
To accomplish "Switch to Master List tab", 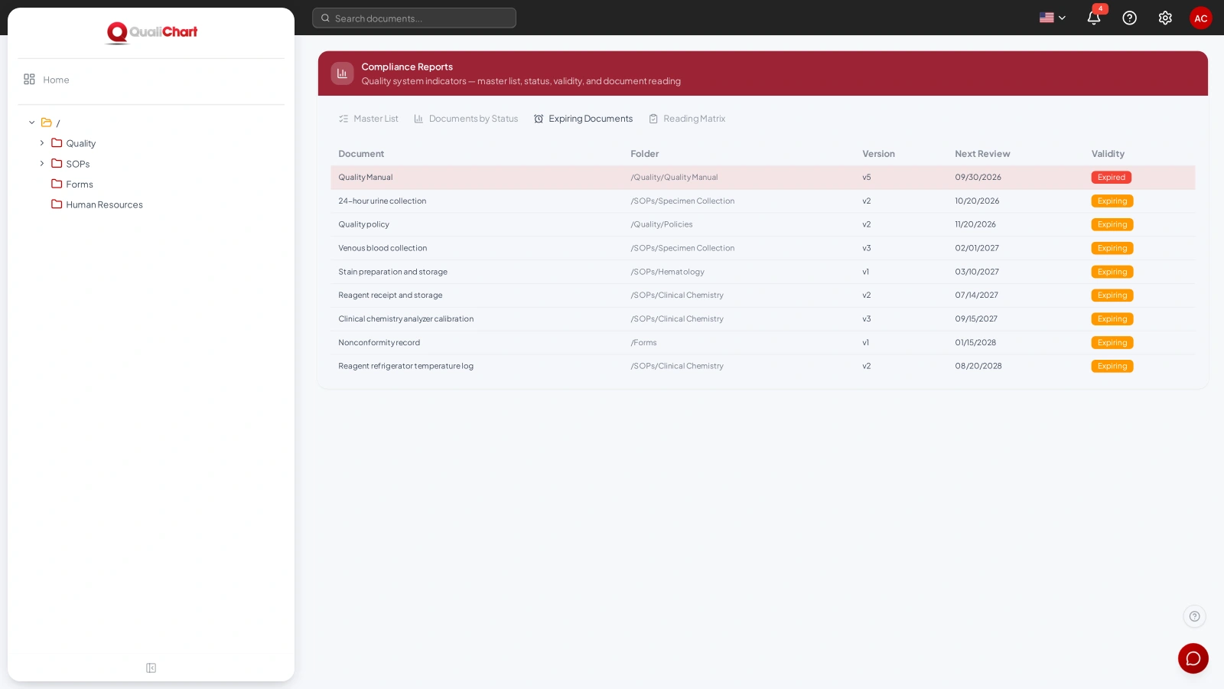I will 368,119.
